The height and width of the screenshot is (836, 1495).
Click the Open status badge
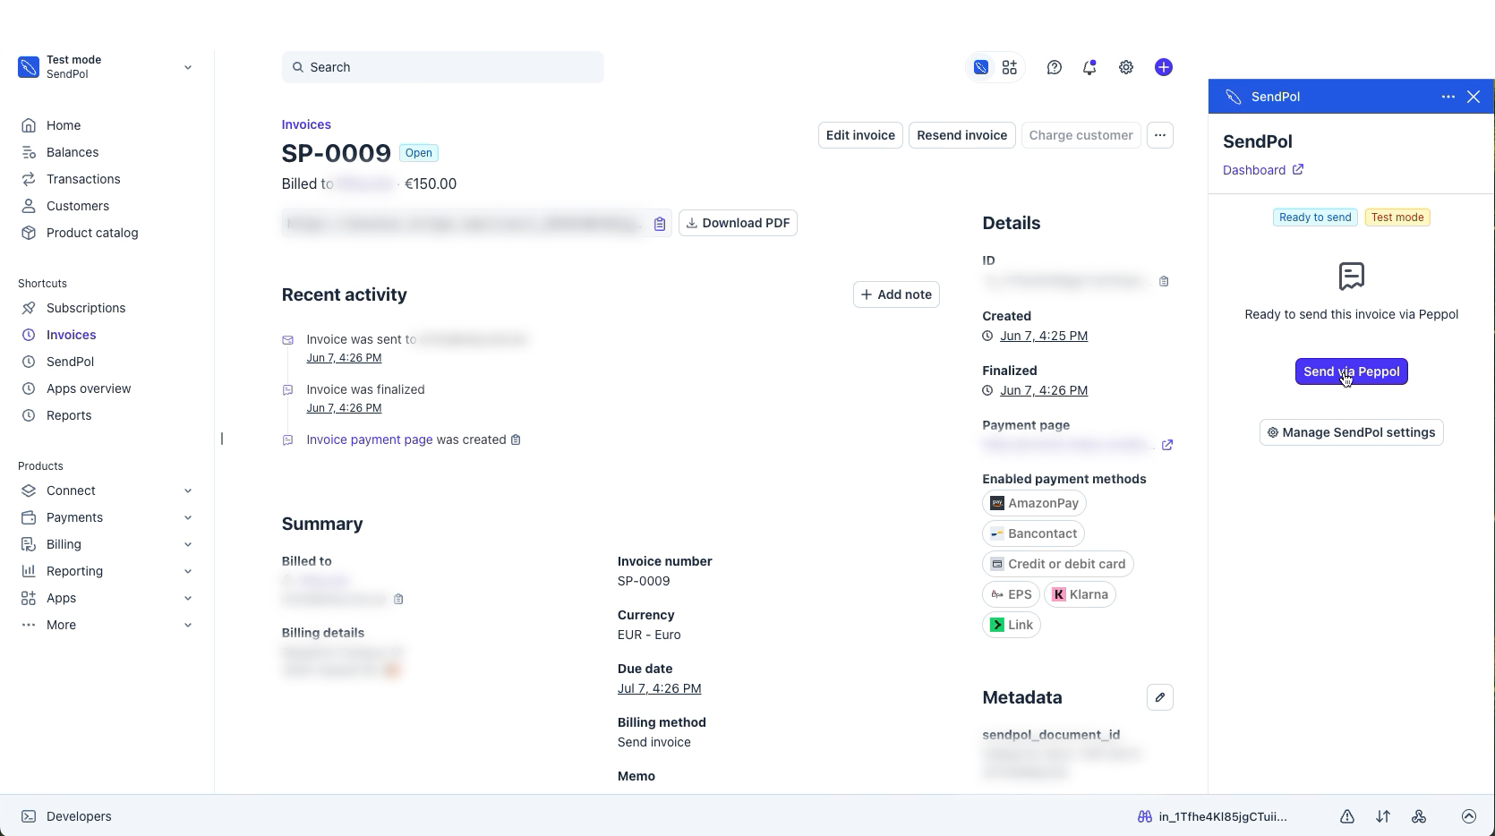point(418,153)
